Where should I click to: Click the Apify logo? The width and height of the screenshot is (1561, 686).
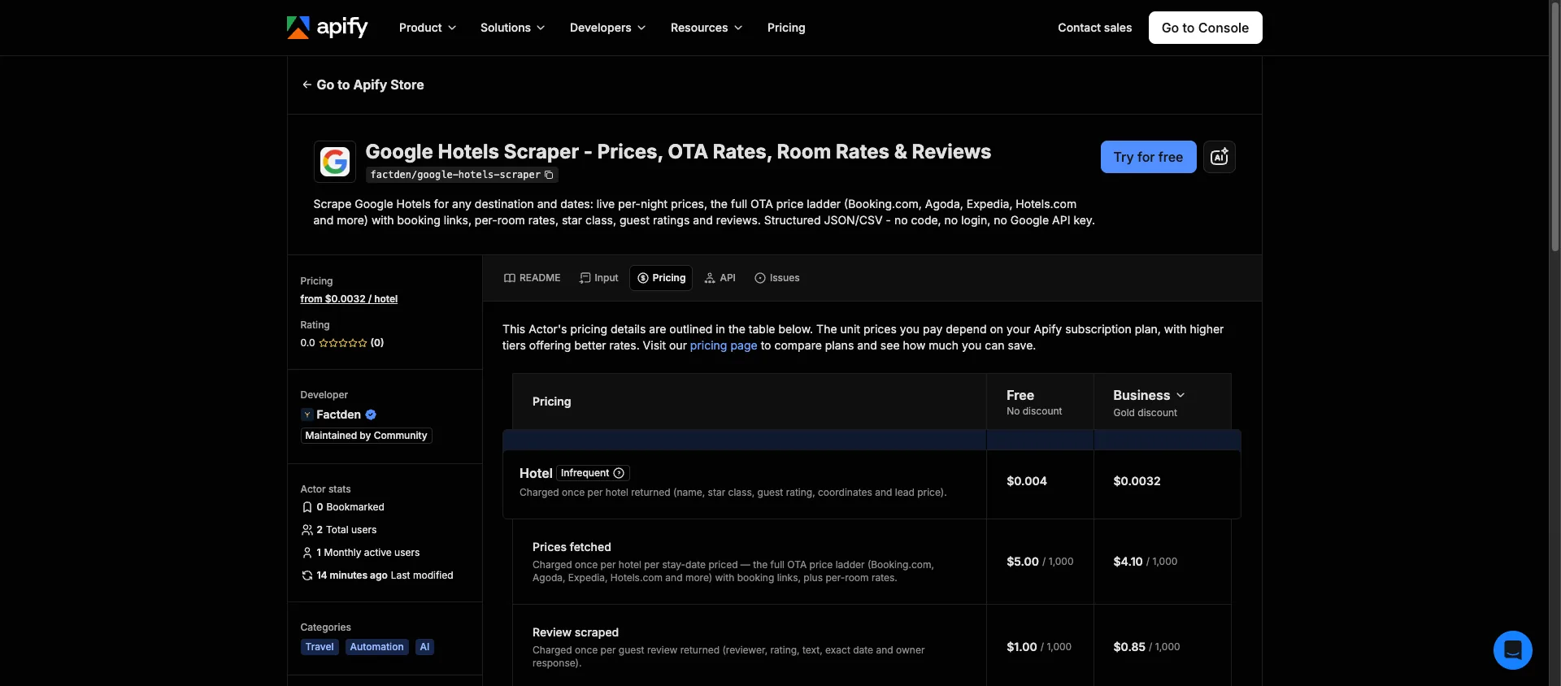(x=328, y=28)
